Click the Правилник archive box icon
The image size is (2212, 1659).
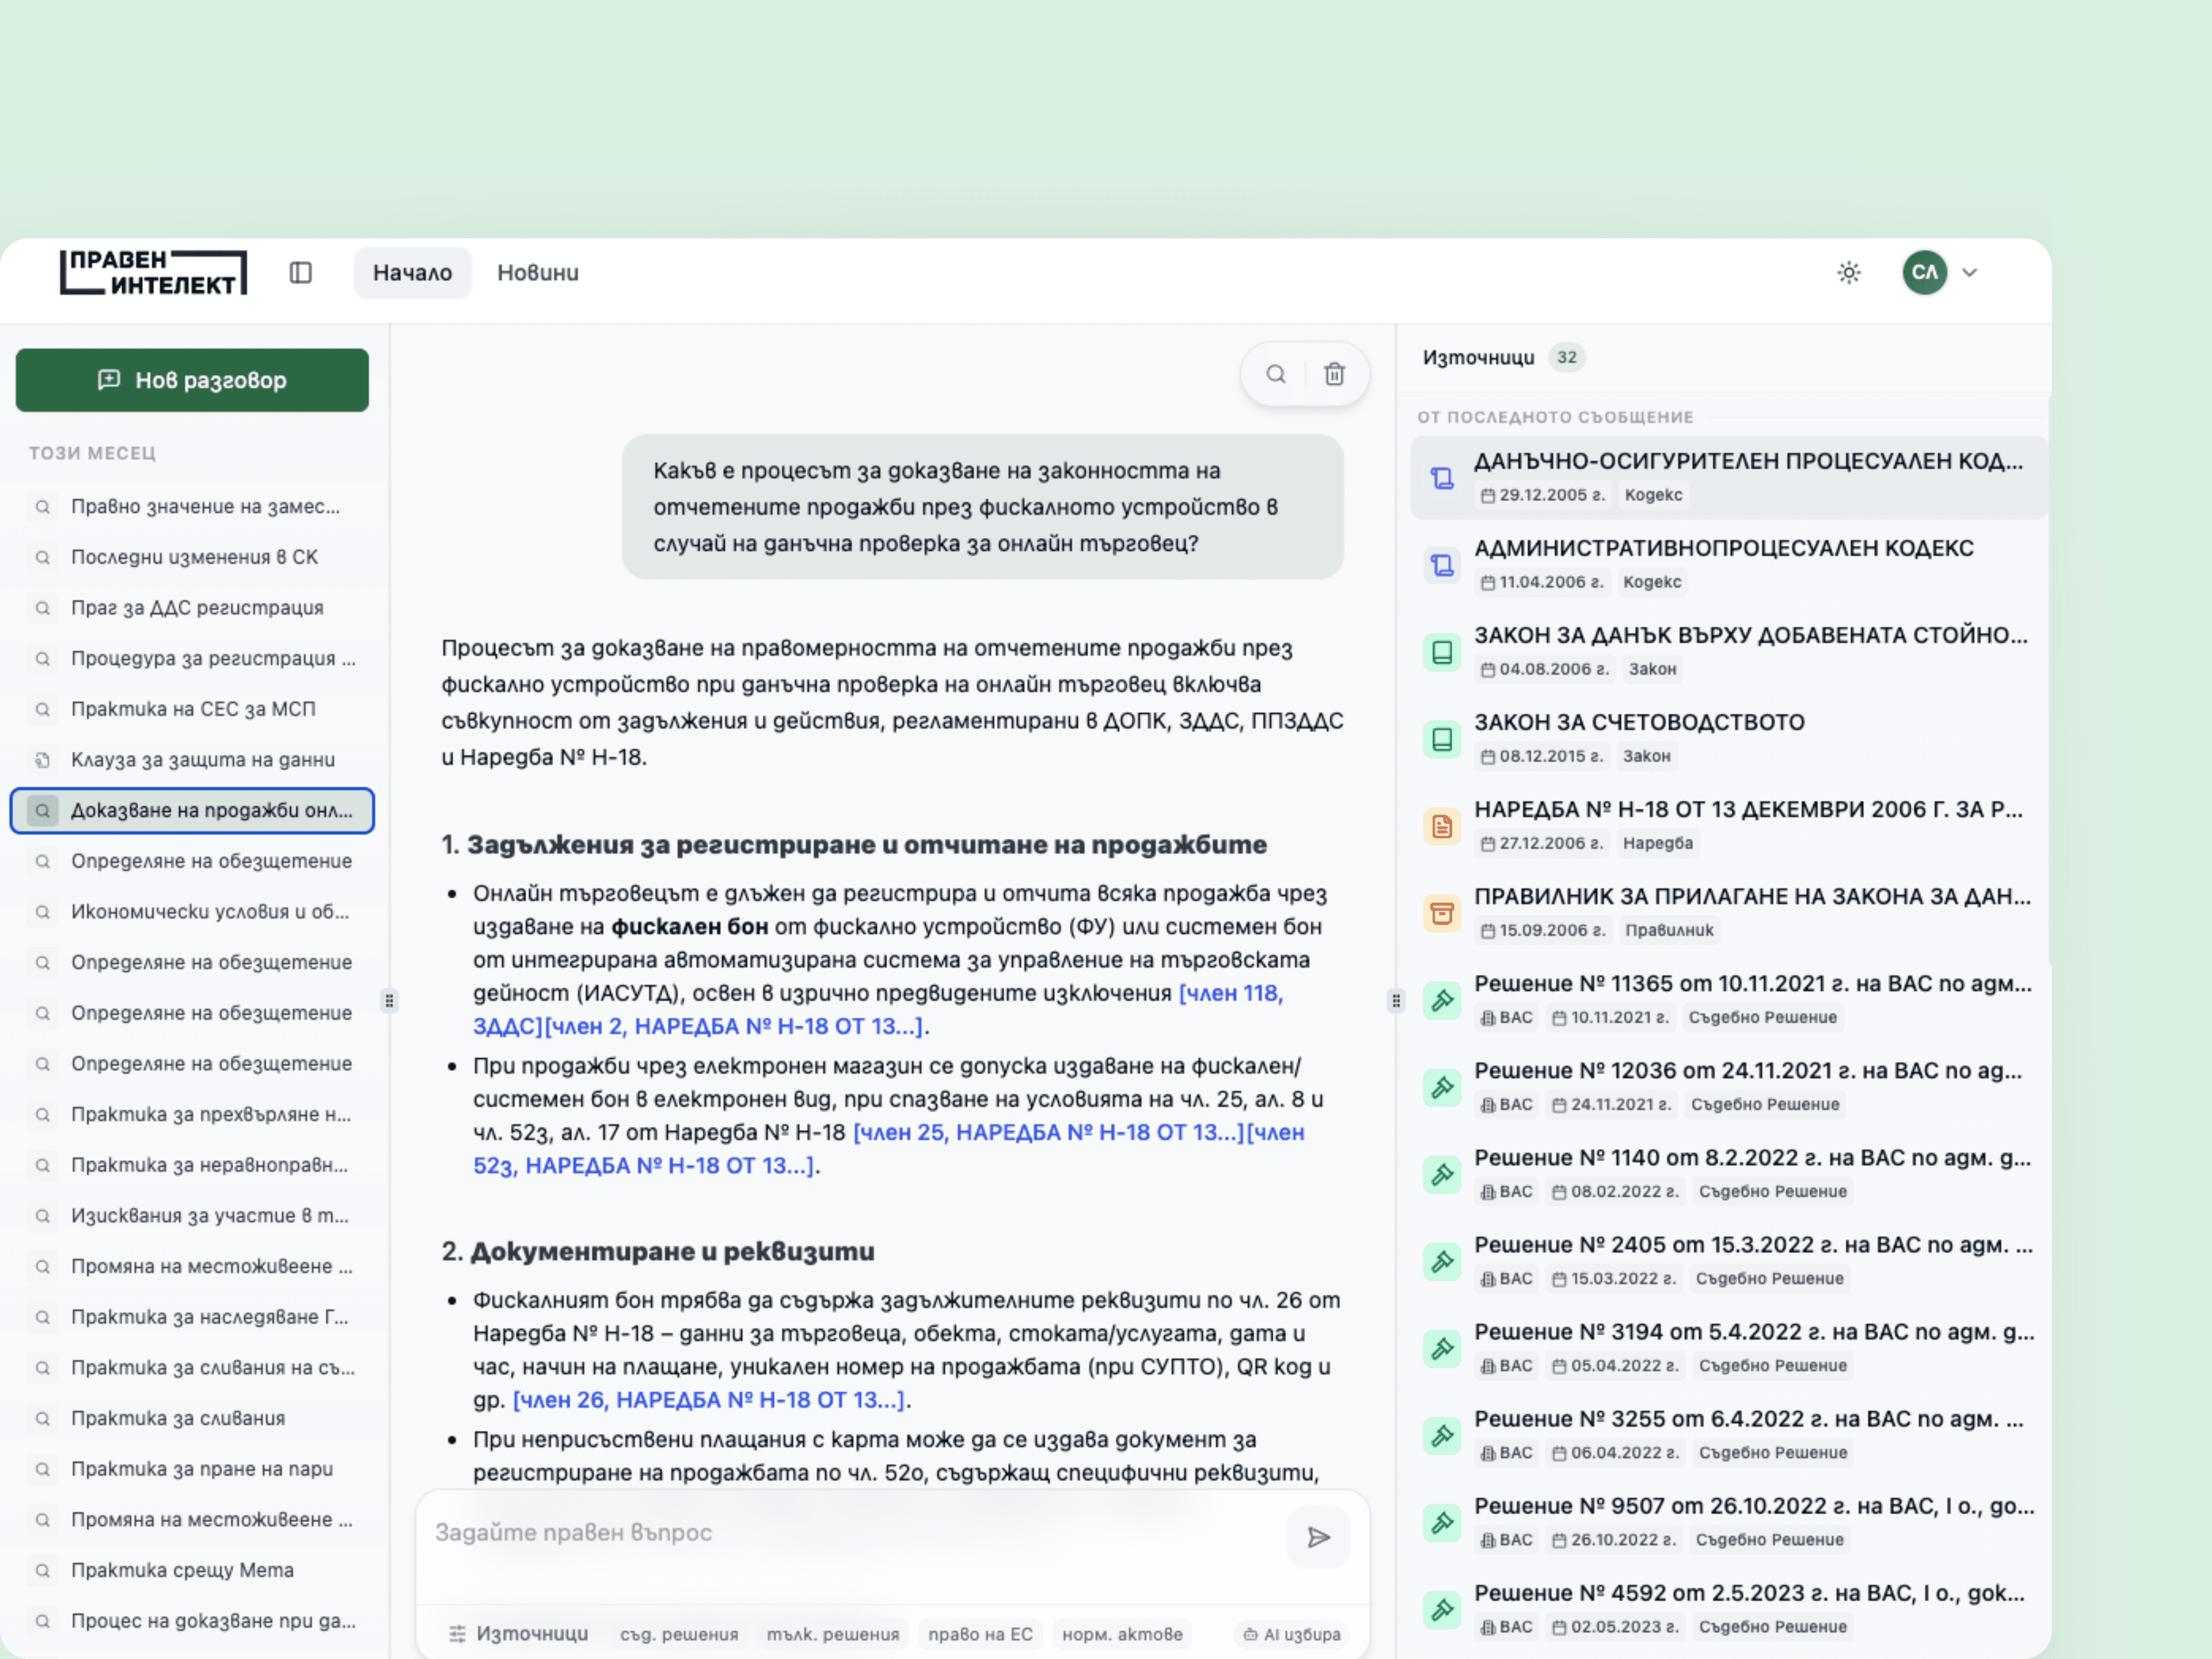(x=1441, y=913)
